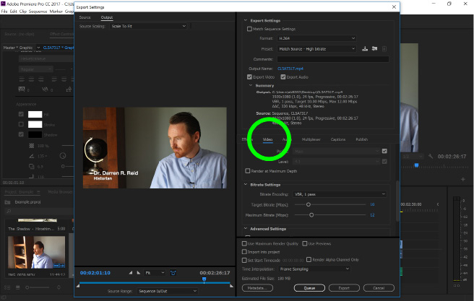Click the Project panel menu icon

pyautogui.click(x=38, y=192)
